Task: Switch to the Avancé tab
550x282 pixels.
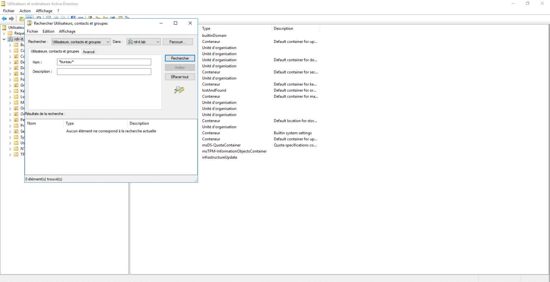Action: (x=89, y=52)
